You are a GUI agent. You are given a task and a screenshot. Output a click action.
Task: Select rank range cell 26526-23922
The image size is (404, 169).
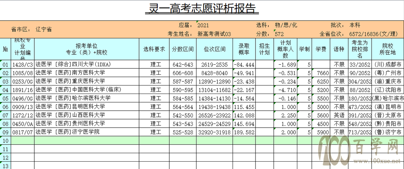coord(215,115)
